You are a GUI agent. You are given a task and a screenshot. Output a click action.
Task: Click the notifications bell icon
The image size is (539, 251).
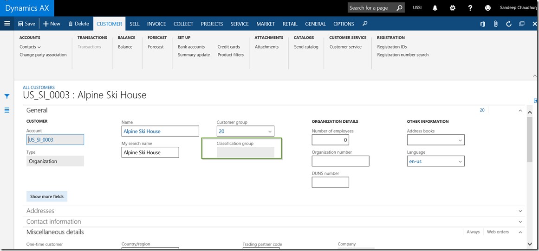(x=435, y=8)
